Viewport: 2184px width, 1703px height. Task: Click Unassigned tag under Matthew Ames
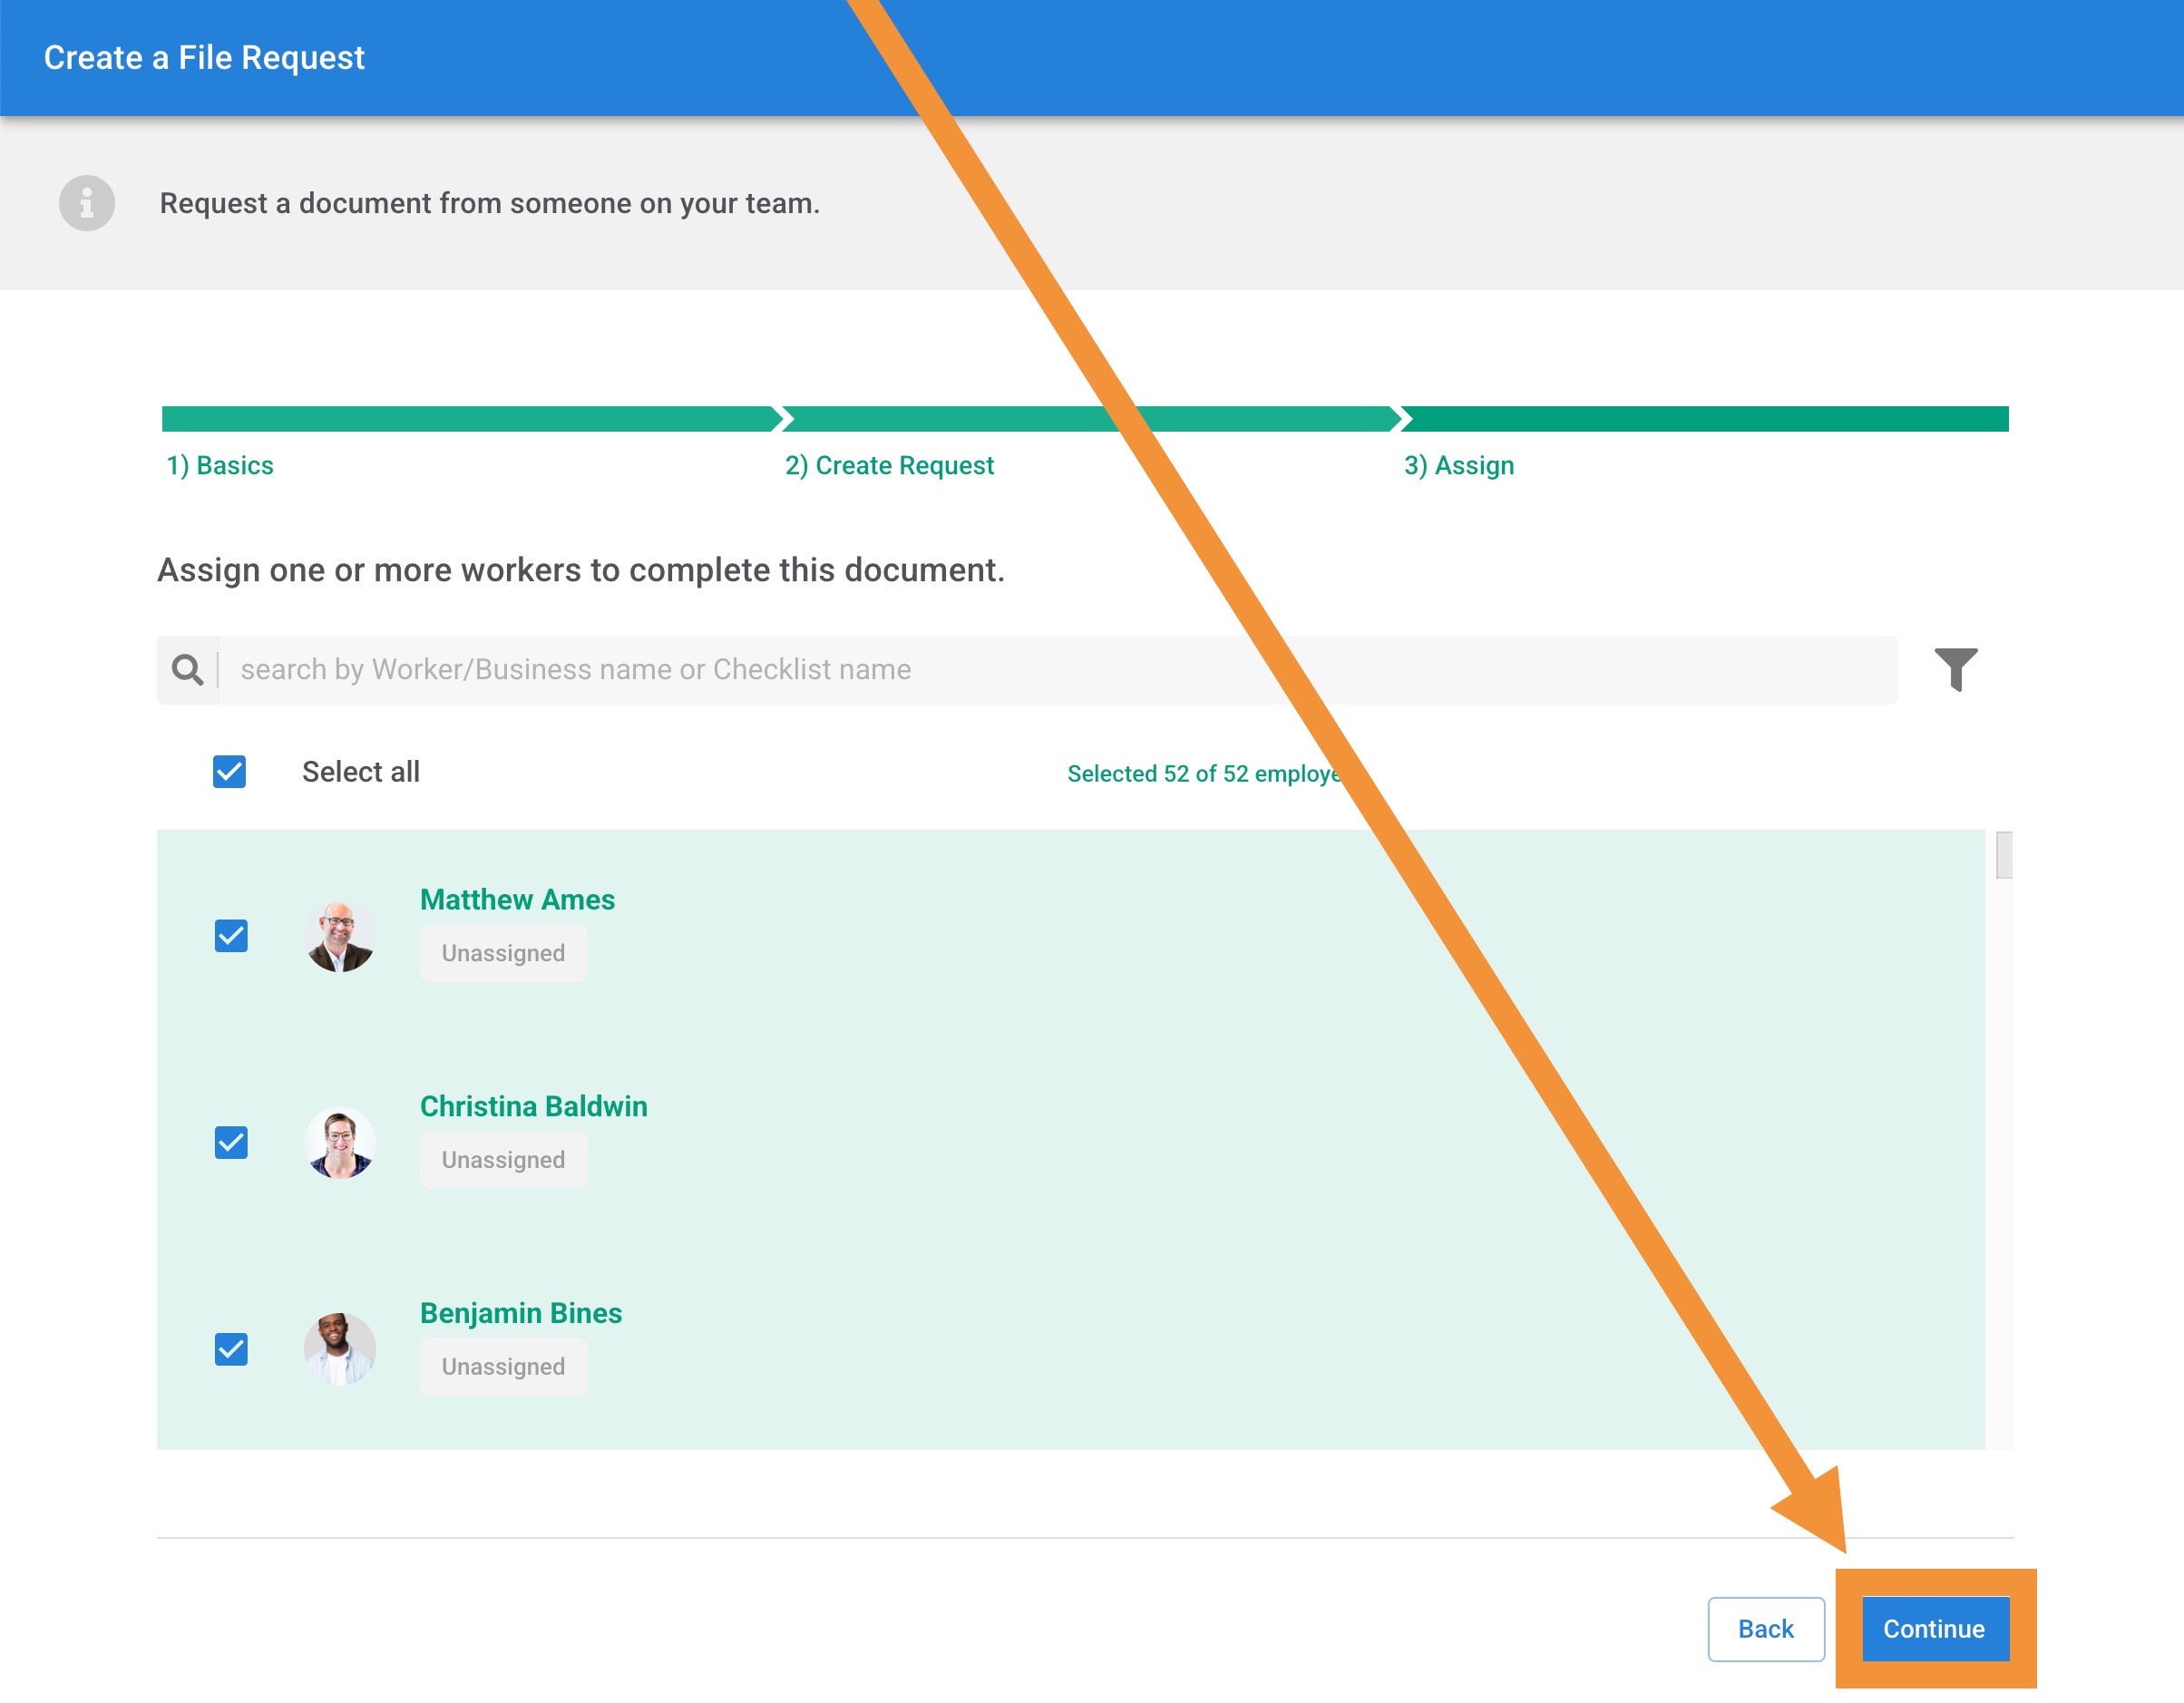click(503, 953)
